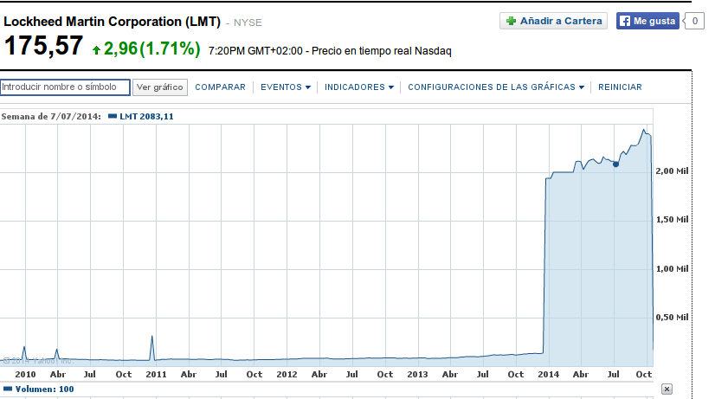Click the Facebook like counter showing 0
Image resolution: width=715 pixels, height=399 pixels.
[x=694, y=21]
